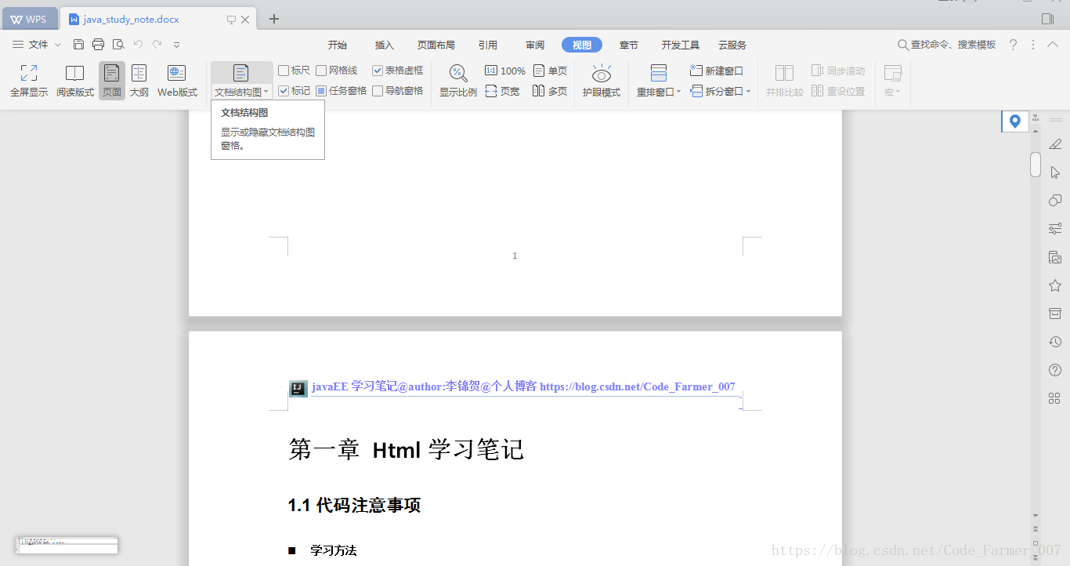The height and width of the screenshot is (566, 1070).
Task: Redo the last action
Action: [157, 45]
